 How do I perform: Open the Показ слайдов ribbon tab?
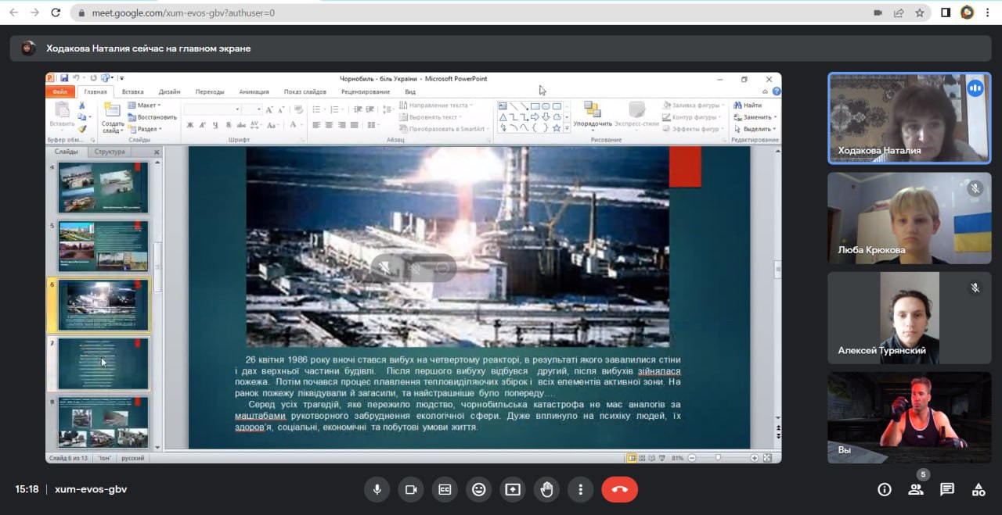pyautogui.click(x=305, y=91)
